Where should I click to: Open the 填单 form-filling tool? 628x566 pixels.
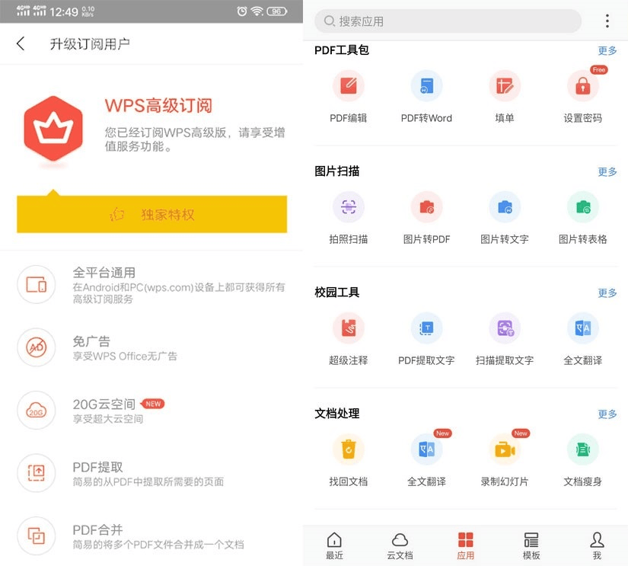(505, 94)
